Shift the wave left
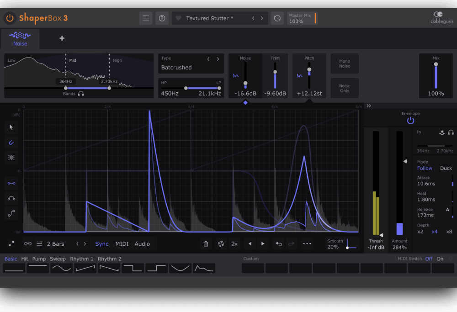The width and height of the screenshot is (457, 312). point(250,244)
